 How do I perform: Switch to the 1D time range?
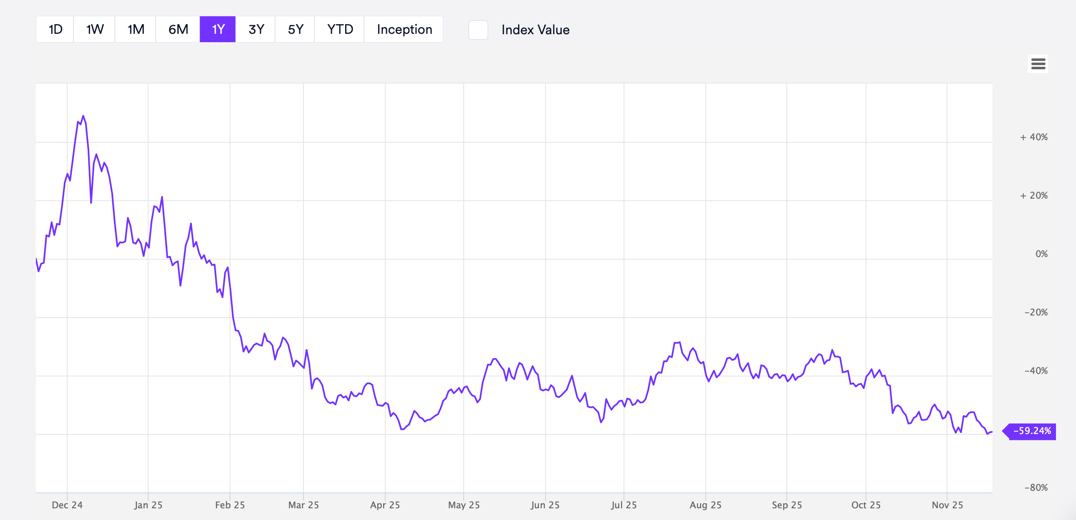55,29
